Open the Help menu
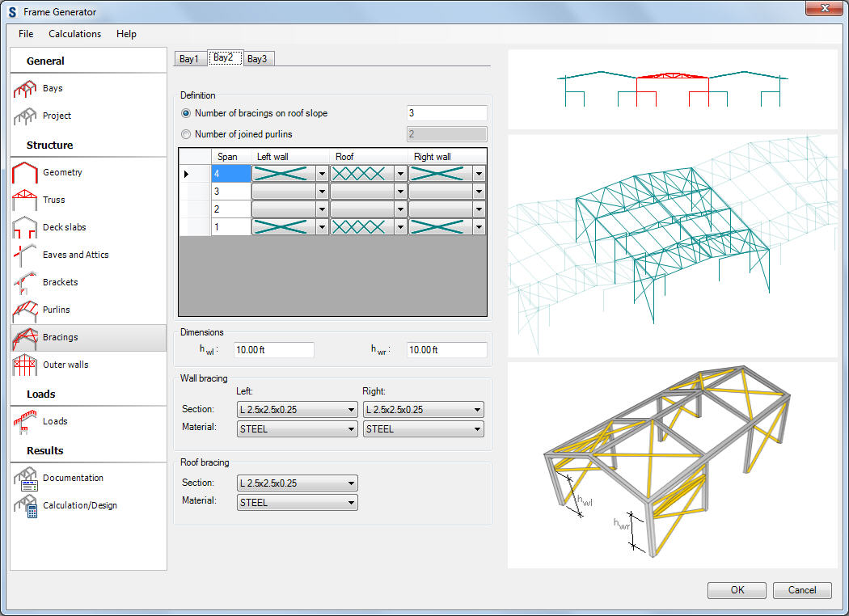Screen dimensions: 849x616 (126, 34)
